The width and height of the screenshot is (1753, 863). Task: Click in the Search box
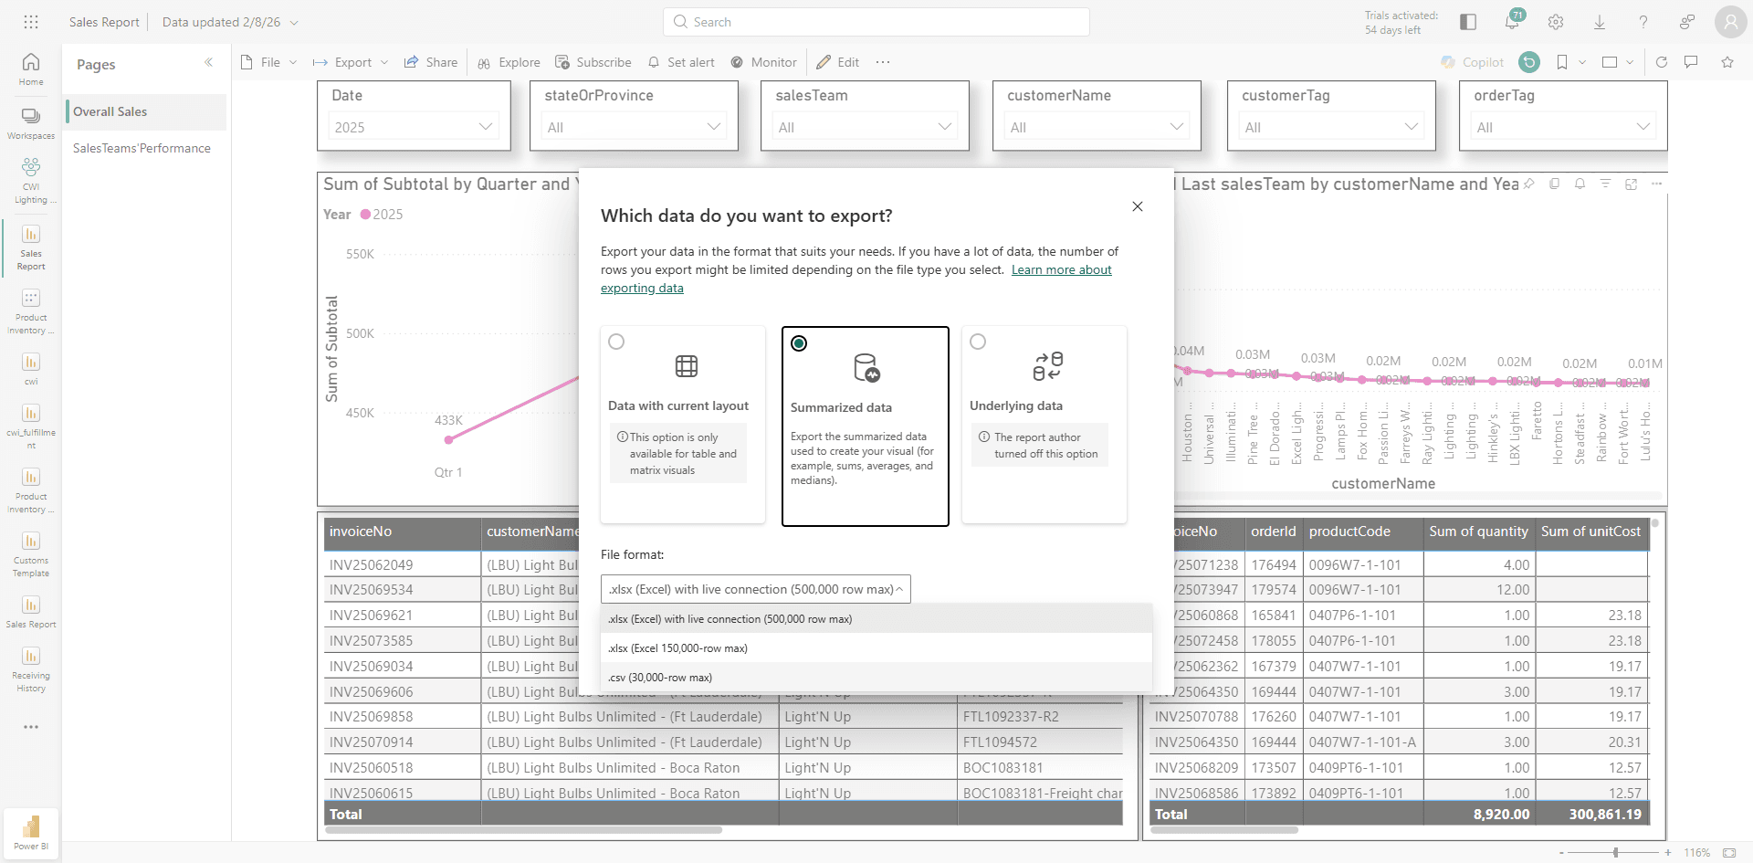876,22
